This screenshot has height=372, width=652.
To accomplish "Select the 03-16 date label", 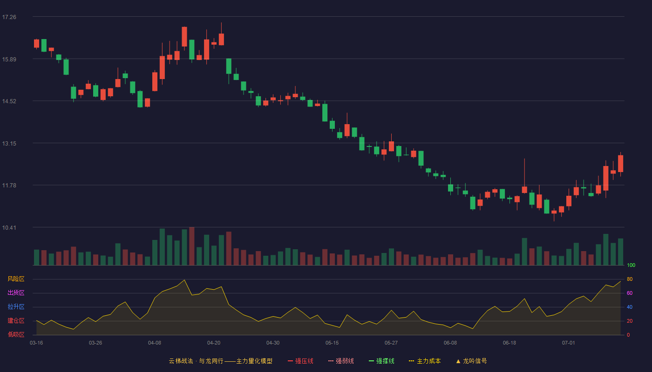I will (x=36, y=343).
